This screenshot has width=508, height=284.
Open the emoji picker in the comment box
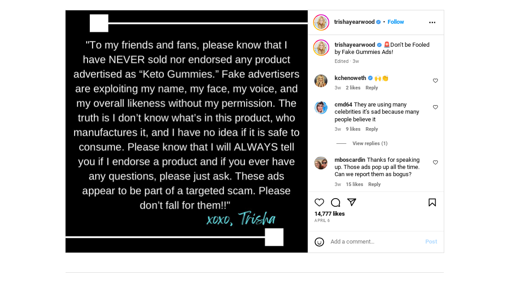click(319, 242)
